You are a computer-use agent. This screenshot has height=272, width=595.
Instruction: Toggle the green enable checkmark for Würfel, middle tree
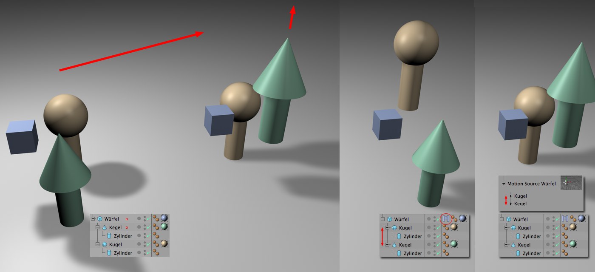(438, 219)
